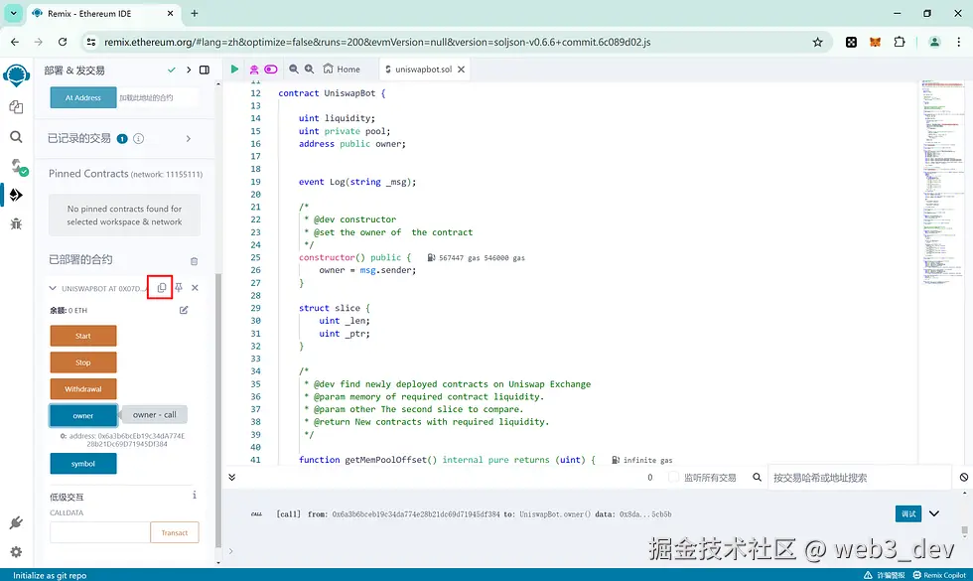Click the At Address button

(83, 97)
